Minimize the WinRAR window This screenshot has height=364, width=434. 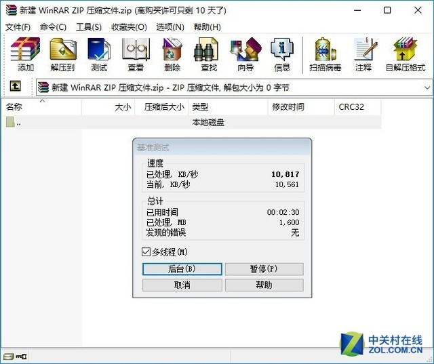(x=357, y=11)
